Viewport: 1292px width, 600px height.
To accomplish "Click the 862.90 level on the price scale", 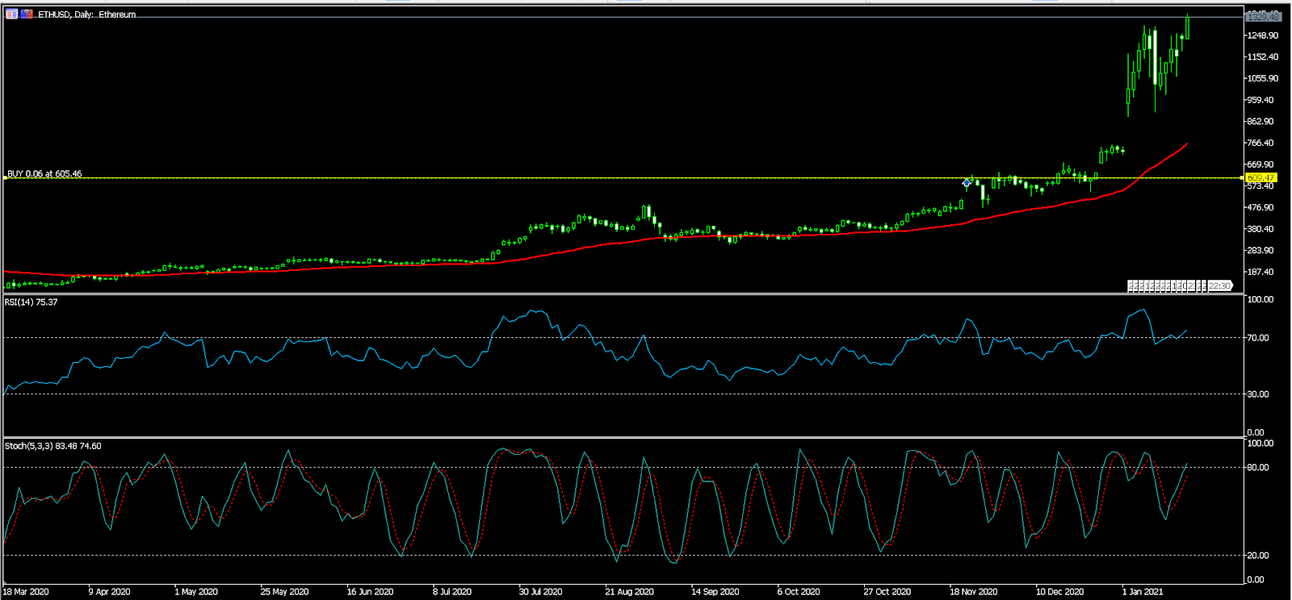I will (1261, 122).
